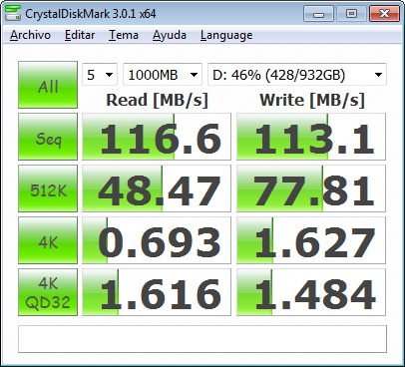Viewport: 405px width, 367px height.
Task: Open the Archivo menu
Action: click(x=30, y=35)
